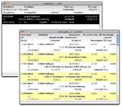The image size is (122, 107).
Task: Click the Artikelname column header
Action: [x=71, y=38]
